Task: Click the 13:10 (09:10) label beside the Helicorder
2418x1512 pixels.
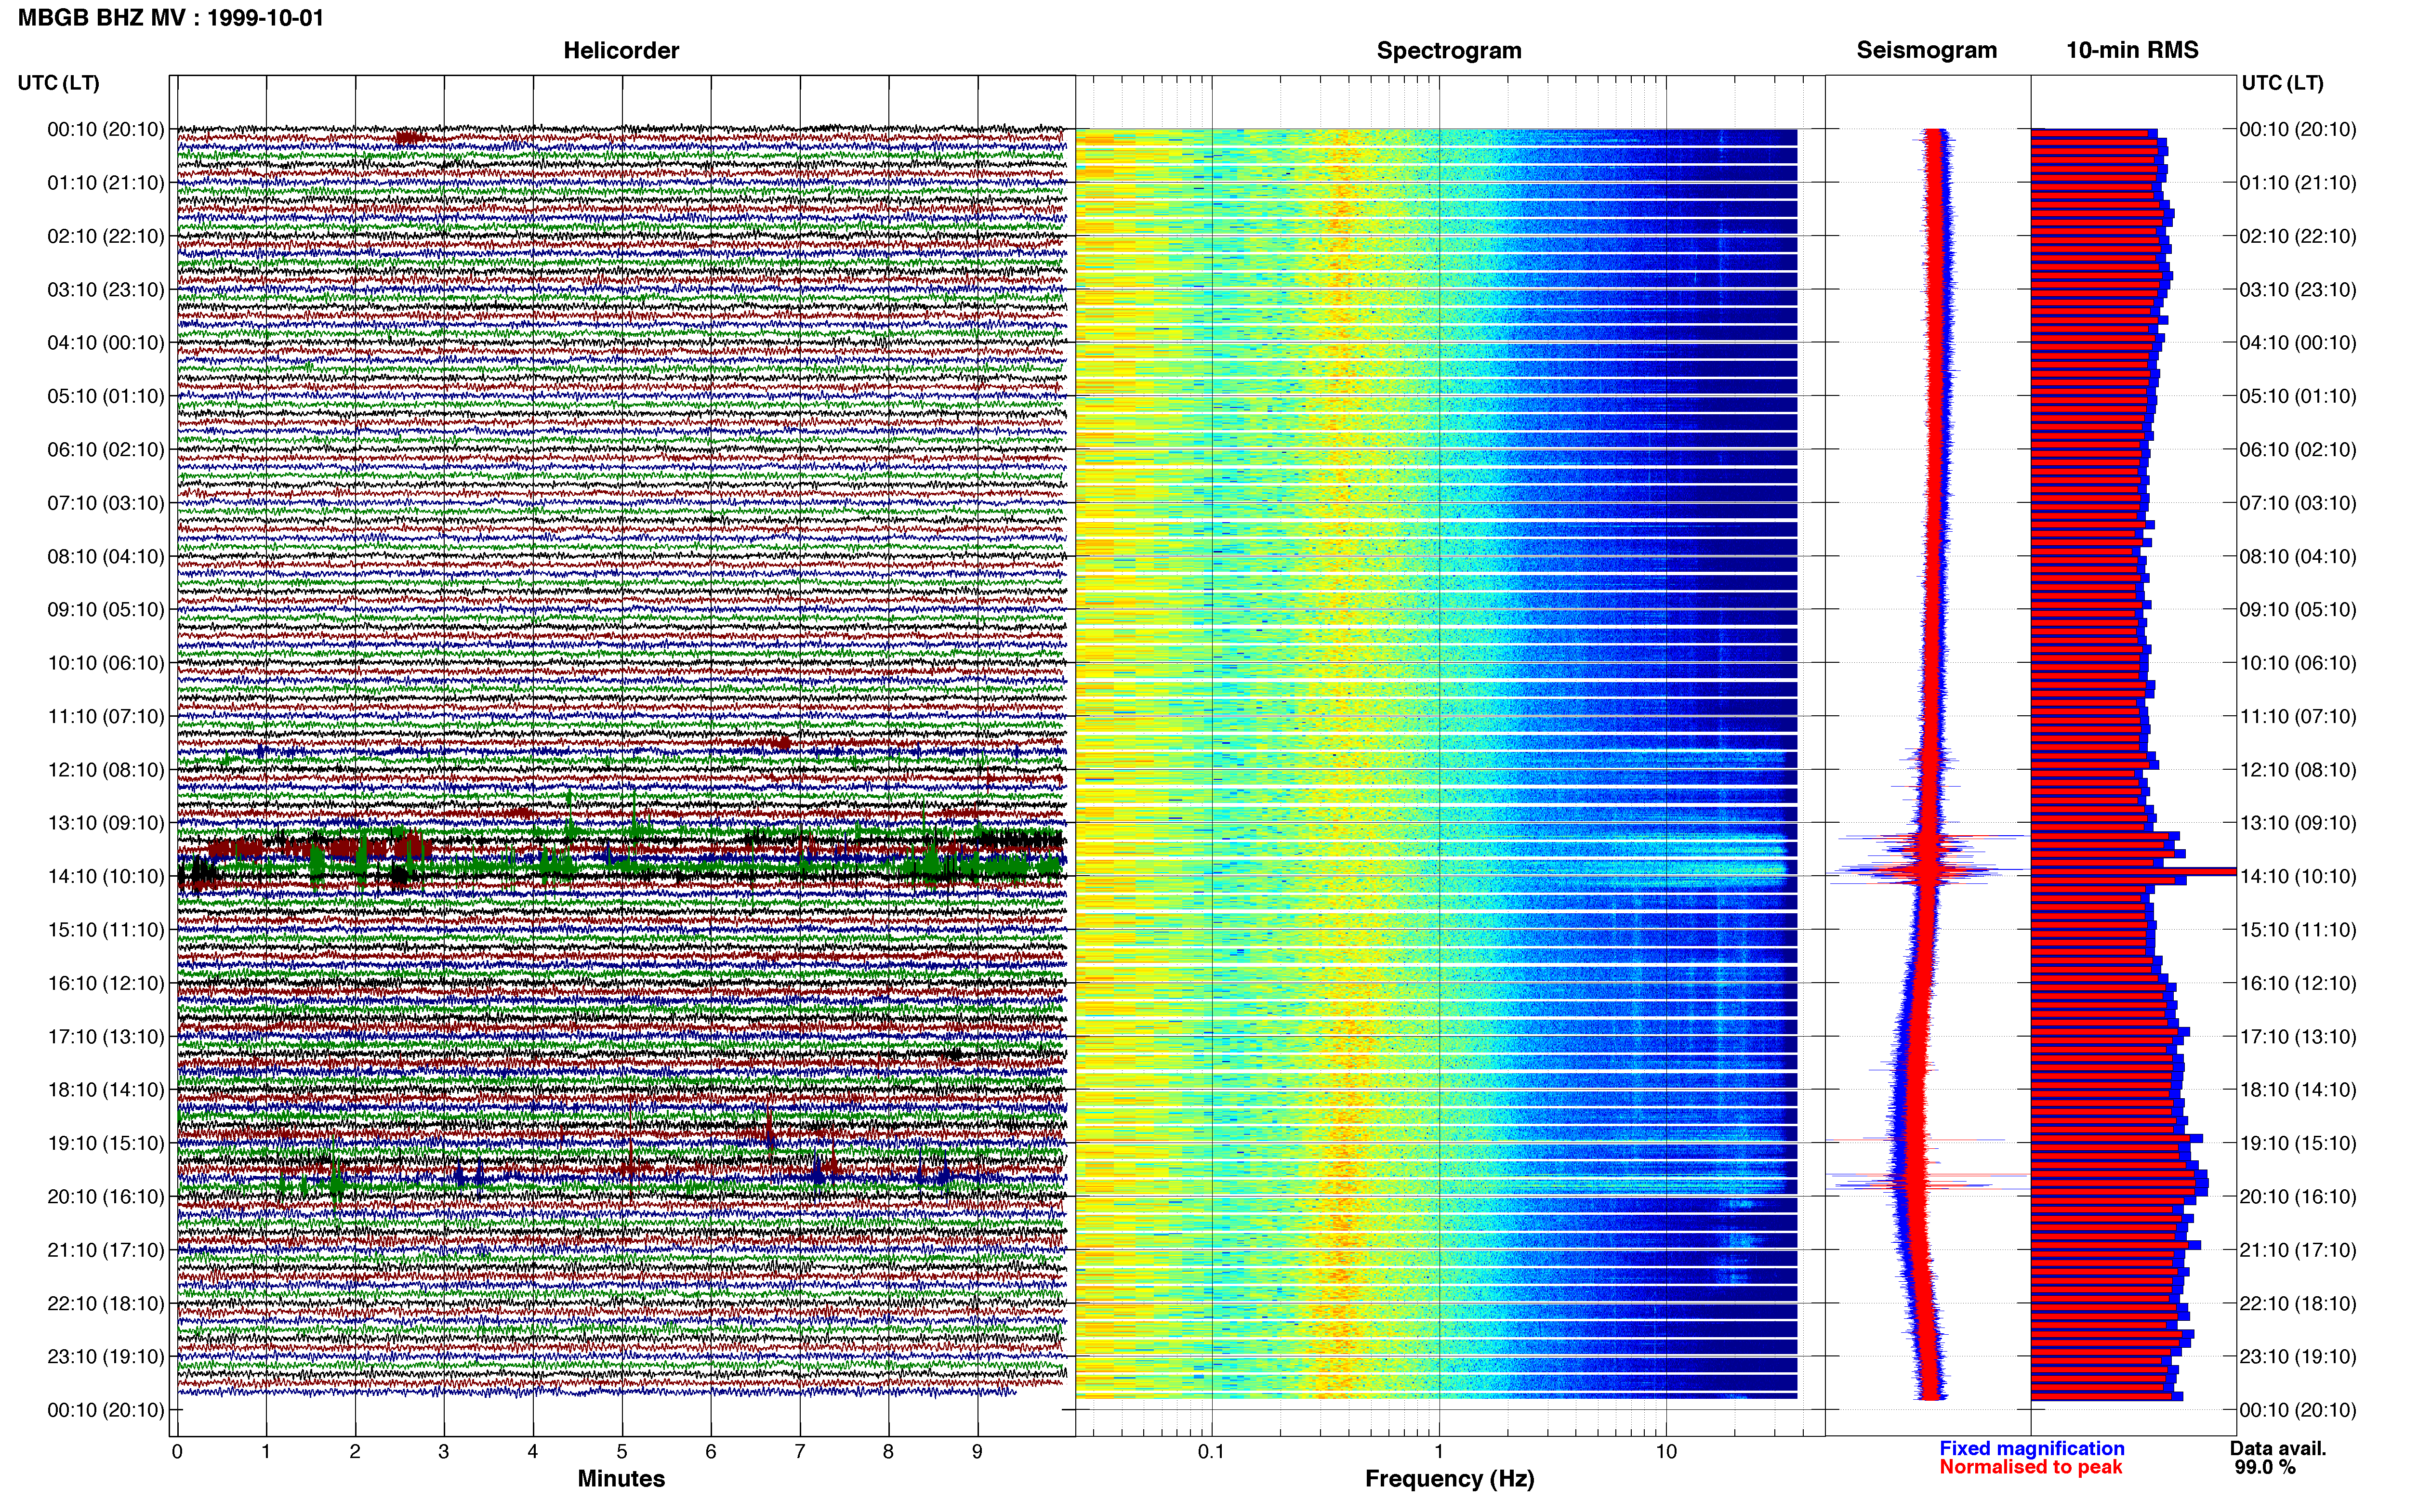Action: [x=106, y=823]
